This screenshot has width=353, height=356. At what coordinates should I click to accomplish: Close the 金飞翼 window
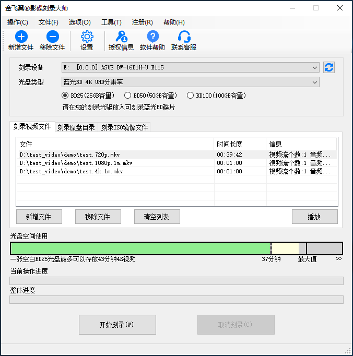(340, 8)
